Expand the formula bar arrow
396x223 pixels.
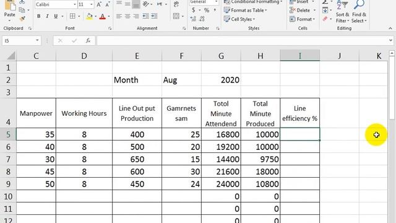click(x=390, y=40)
